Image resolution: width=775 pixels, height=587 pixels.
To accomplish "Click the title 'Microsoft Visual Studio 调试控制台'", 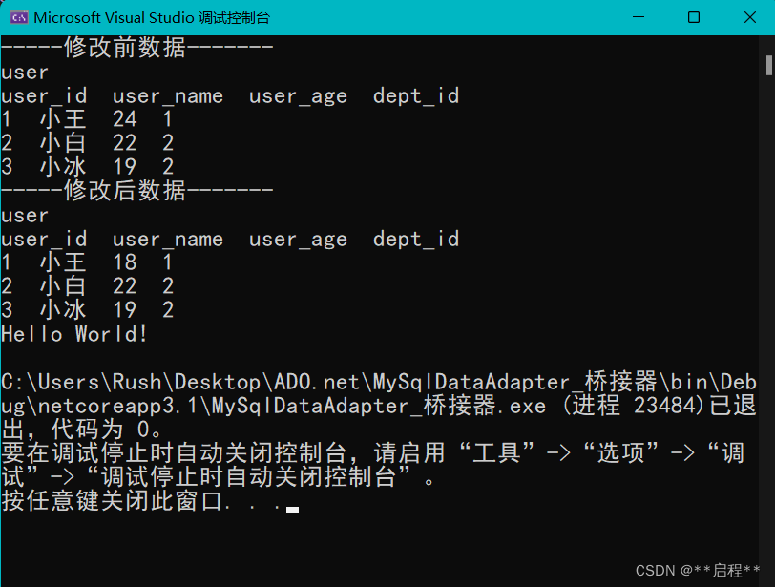I will tap(152, 18).
